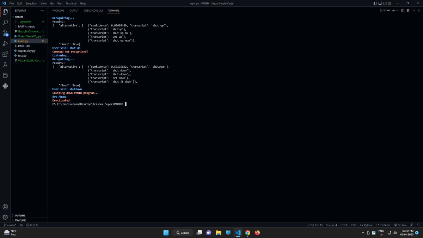Open the notebook-style icon in activity bar
This screenshot has height=238, width=423.
pos(5,75)
